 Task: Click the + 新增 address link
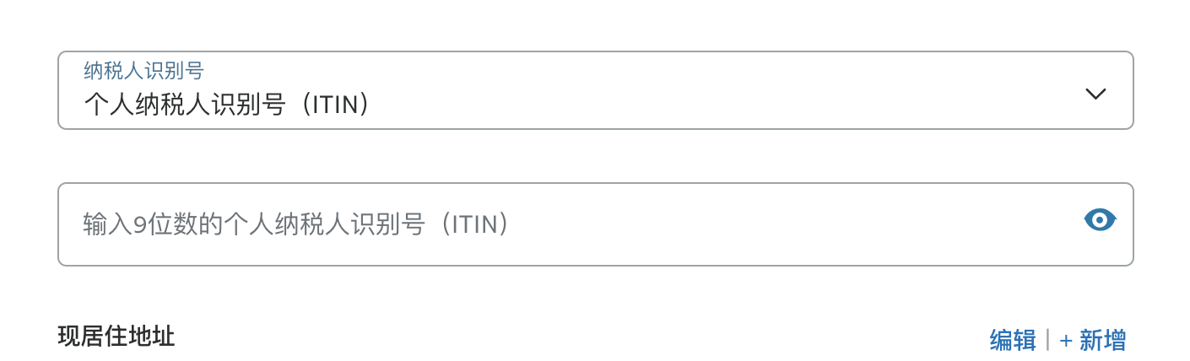(x=1093, y=341)
